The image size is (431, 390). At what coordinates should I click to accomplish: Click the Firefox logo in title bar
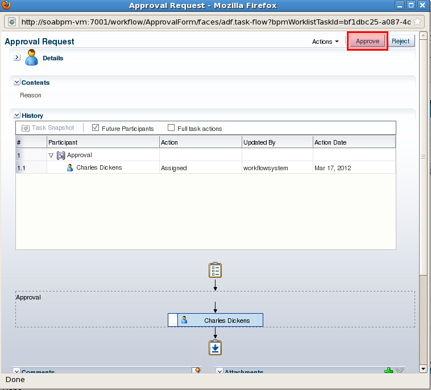tap(6, 5)
